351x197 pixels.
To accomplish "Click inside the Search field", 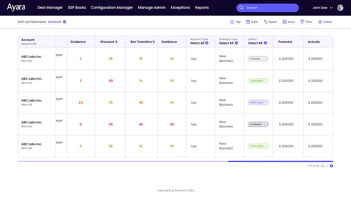I will tap(271, 8).
